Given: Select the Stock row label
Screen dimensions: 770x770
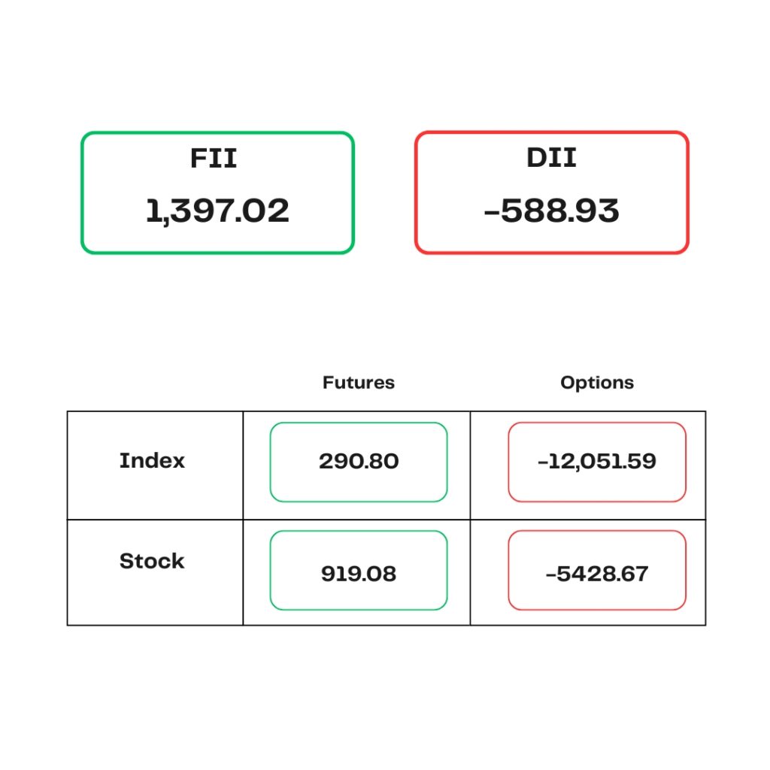Looking at the screenshot, I should point(152,561).
